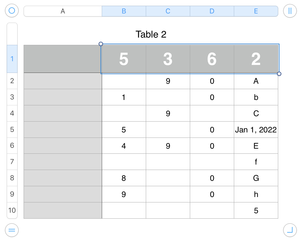Screen dimensions: 305x247
Task: Select row 10 header tab
Action: coord(12,210)
